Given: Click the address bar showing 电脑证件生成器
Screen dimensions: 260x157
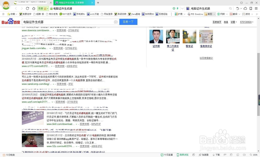Looking at the screenshot, I should 63,9.
